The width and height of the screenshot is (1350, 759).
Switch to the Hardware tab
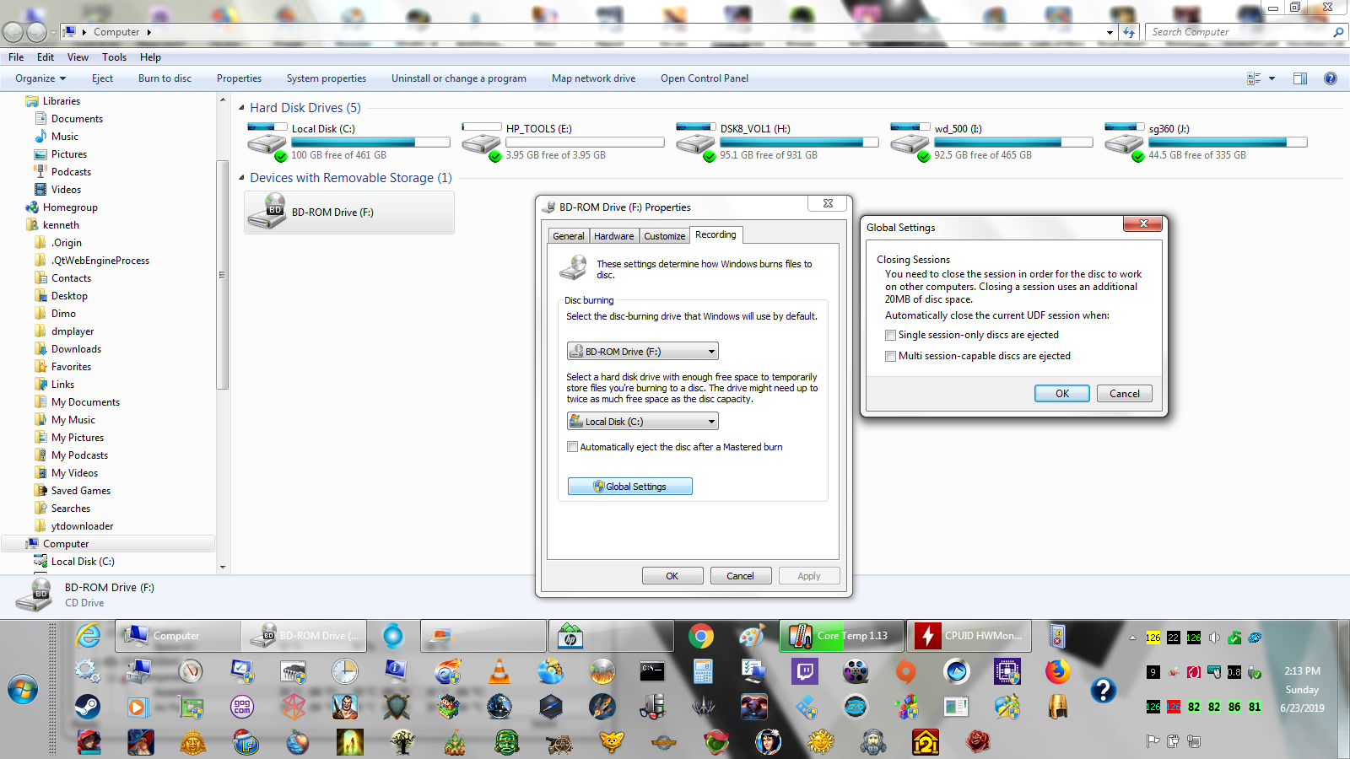[x=614, y=236]
